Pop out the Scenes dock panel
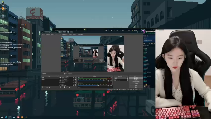Screen dimensions: 211x119 tap(58, 76)
